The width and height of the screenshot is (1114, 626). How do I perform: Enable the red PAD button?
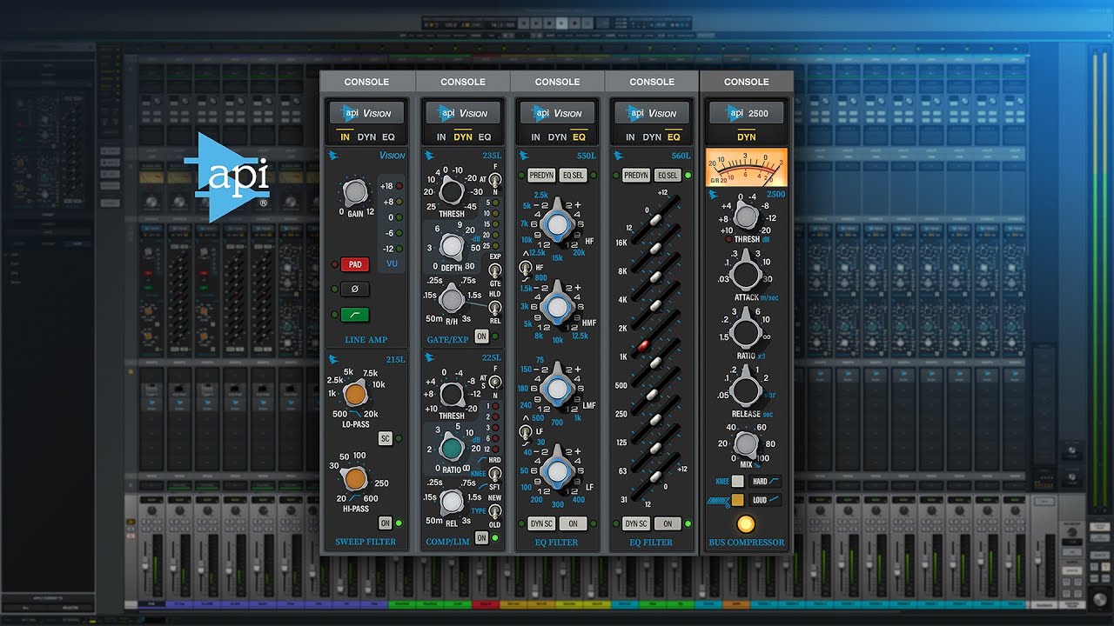tap(355, 264)
